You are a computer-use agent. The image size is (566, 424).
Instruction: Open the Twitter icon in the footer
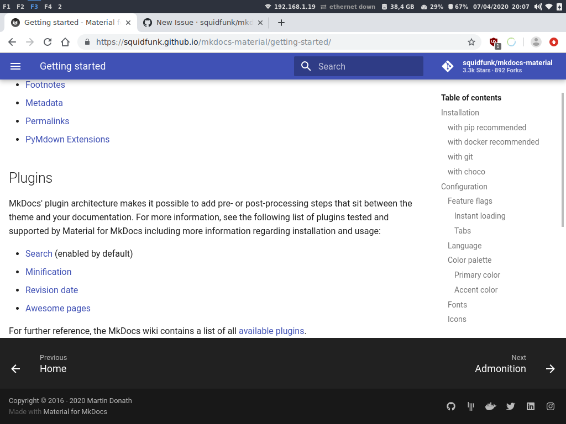510,406
